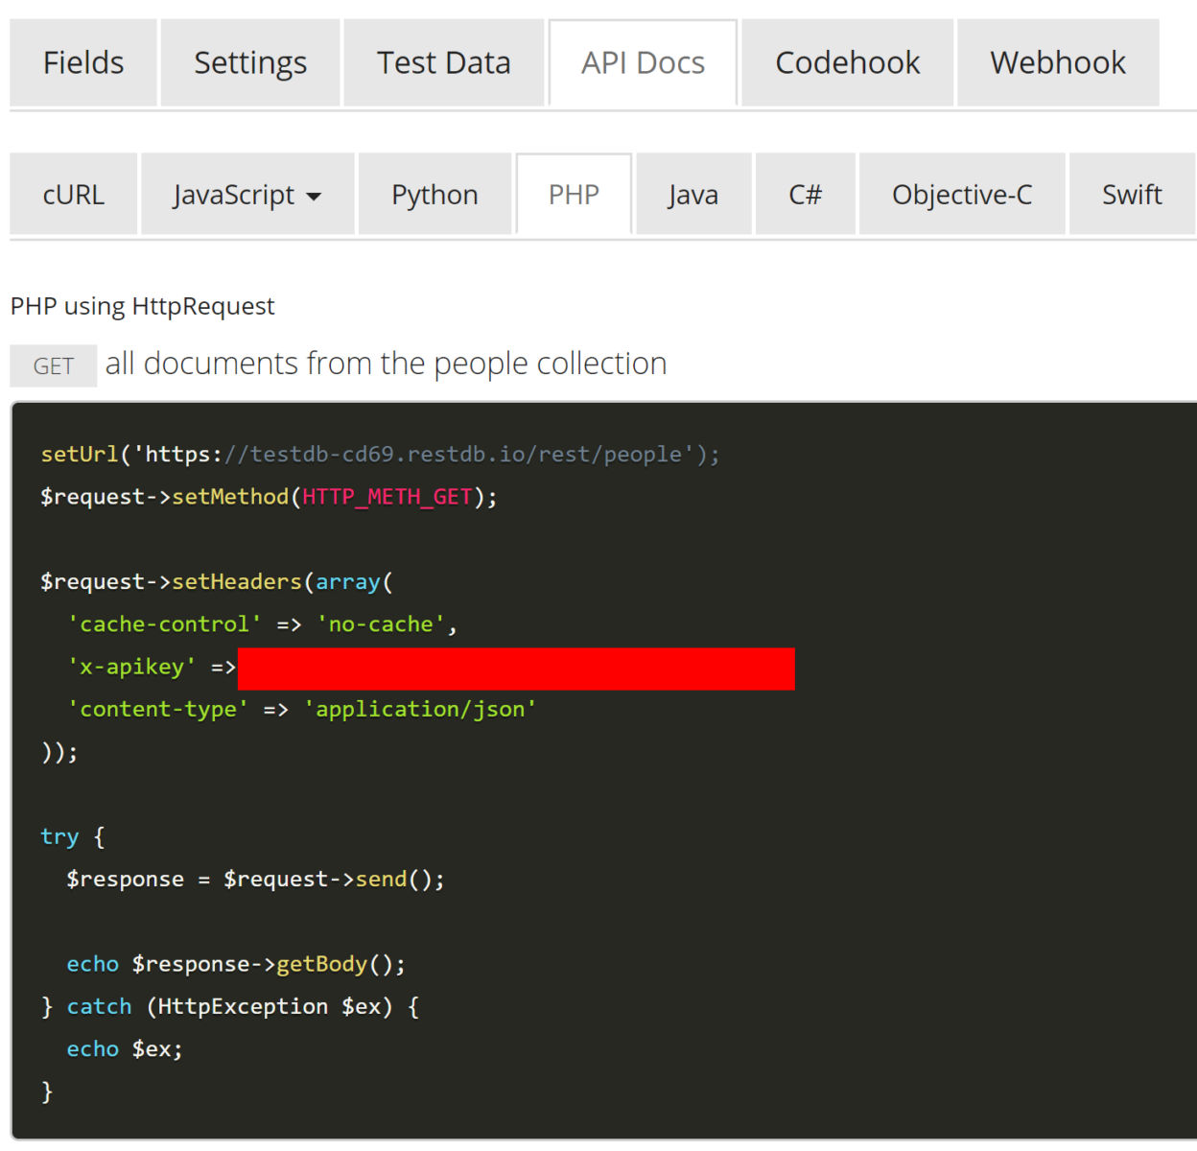Select the PHP language tab
This screenshot has height=1151, width=1197.
coord(573,194)
